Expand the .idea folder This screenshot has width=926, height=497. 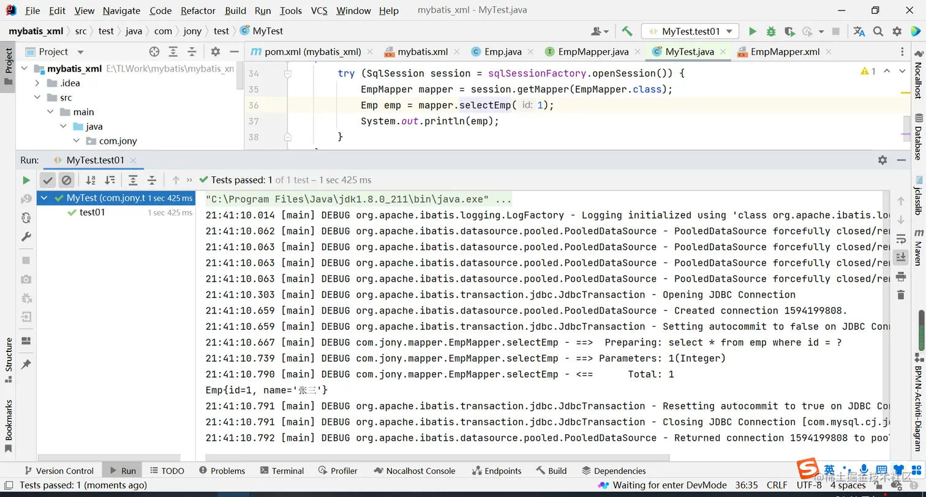pyautogui.click(x=37, y=83)
